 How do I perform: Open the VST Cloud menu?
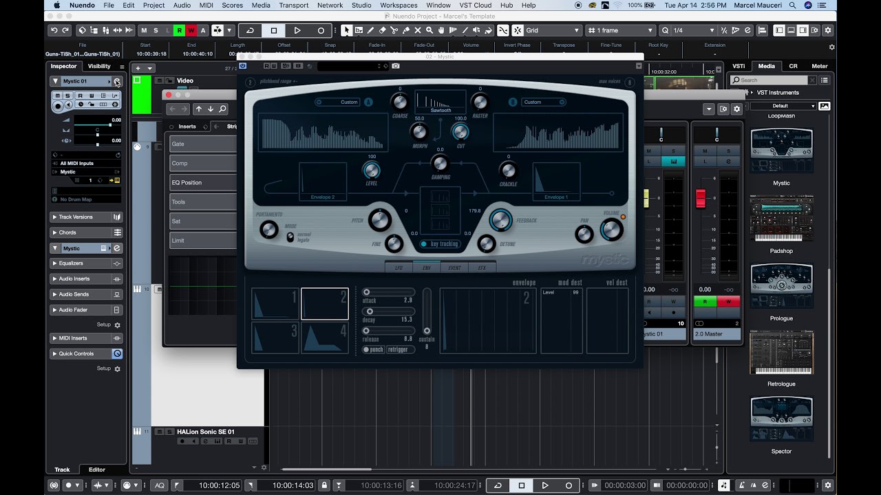(x=475, y=5)
